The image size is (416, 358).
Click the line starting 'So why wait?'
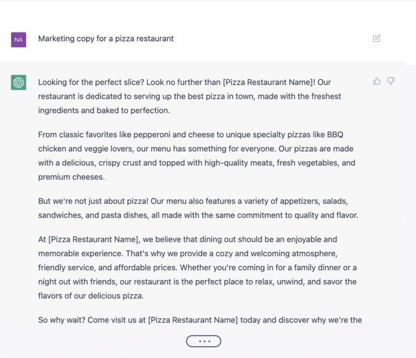pos(200,320)
